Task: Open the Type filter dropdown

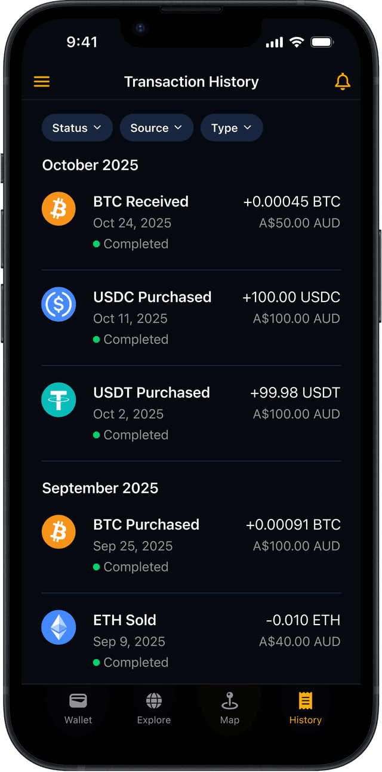Action: [x=232, y=128]
